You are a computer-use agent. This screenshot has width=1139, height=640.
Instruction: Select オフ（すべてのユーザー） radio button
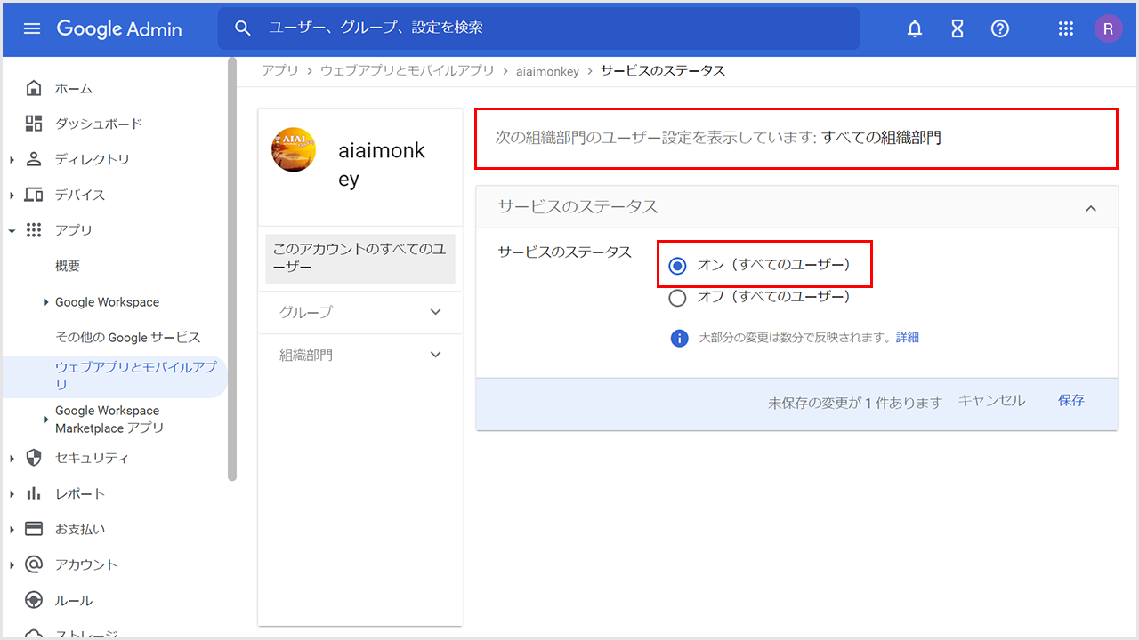tap(678, 298)
